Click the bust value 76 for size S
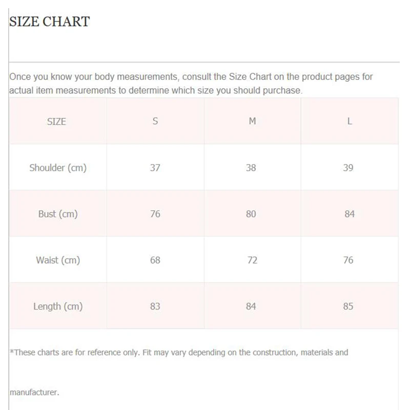The image size is (410, 410). [x=155, y=214]
